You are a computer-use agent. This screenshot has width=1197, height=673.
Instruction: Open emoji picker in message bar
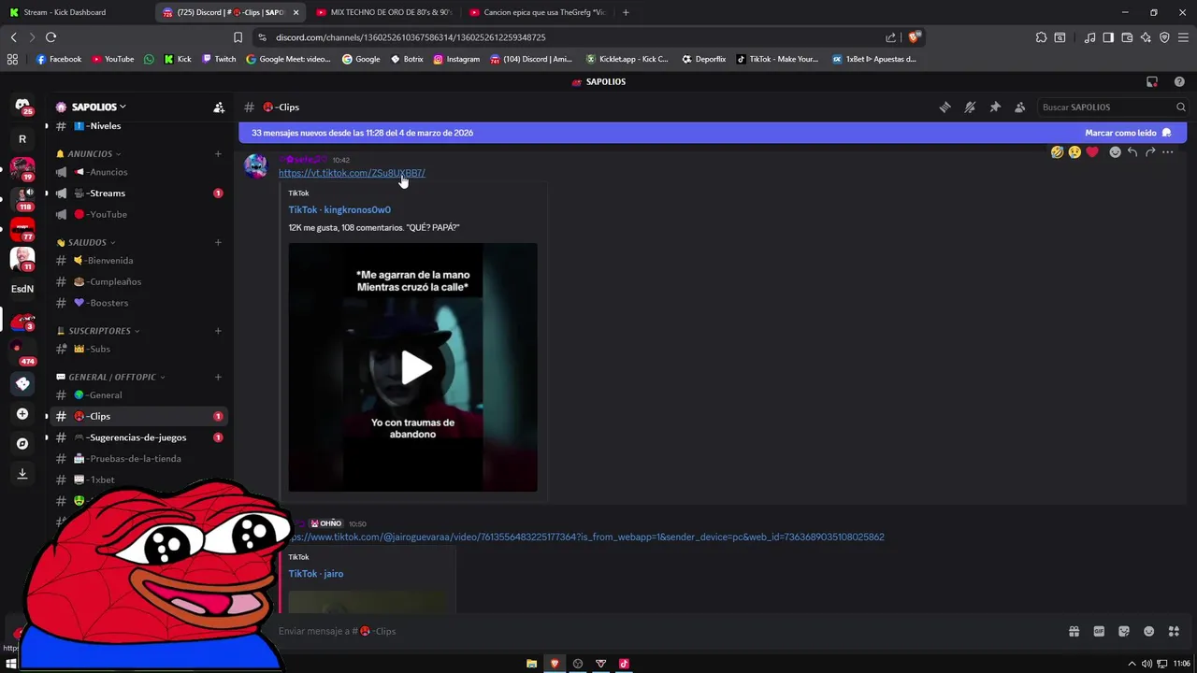(1149, 632)
